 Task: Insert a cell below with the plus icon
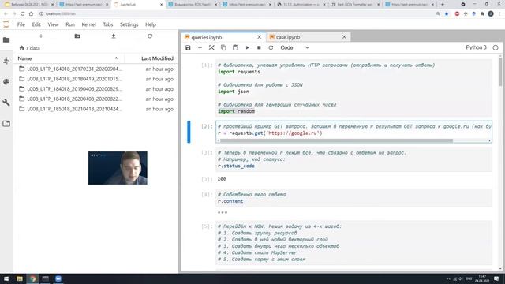200,47
